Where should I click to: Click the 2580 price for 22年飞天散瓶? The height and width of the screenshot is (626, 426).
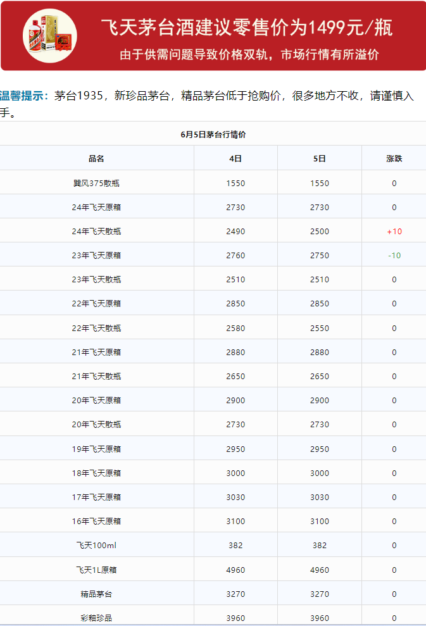(x=235, y=328)
